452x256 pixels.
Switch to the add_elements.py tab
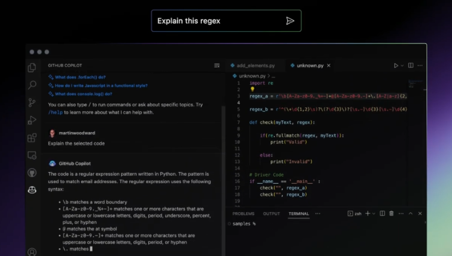pyautogui.click(x=256, y=65)
